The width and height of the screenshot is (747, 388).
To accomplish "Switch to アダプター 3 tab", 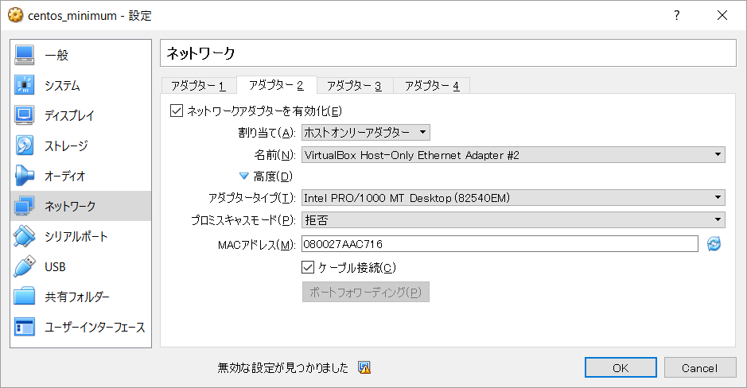I will tap(355, 86).
